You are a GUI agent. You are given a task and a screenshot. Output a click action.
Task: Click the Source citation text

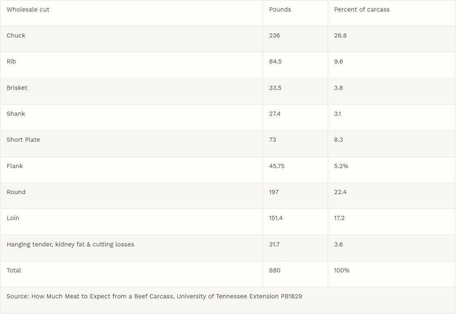pyautogui.click(x=154, y=296)
